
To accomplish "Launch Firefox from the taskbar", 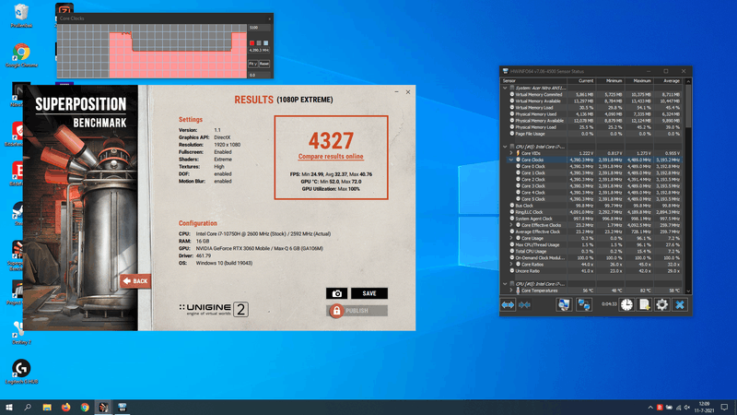I will (65, 408).
